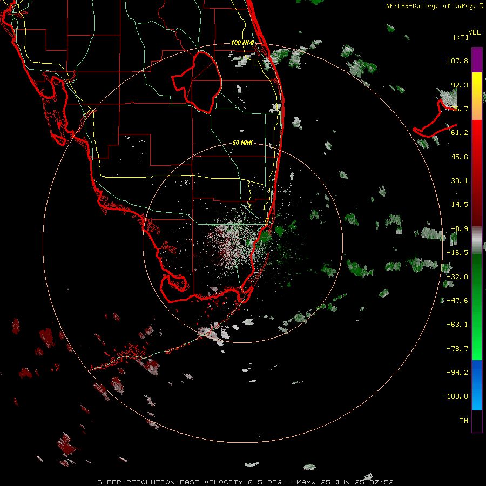The width and height of the screenshot is (486, 486).
Task: Click the VEL legend title
Action: tap(474, 32)
